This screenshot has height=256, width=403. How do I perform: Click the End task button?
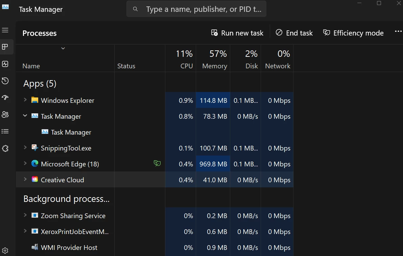click(294, 33)
